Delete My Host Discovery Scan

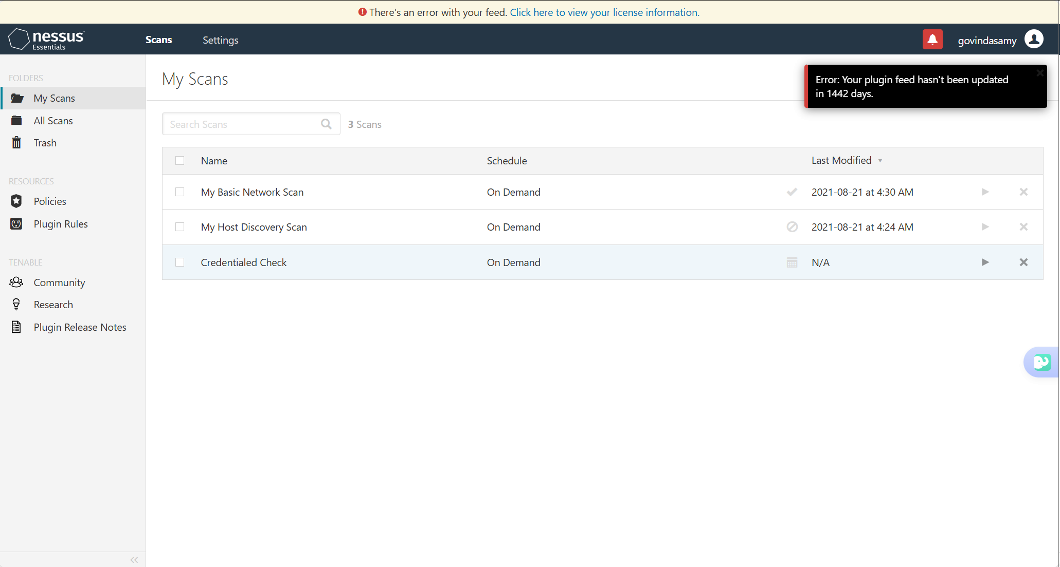pyautogui.click(x=1023, y=227)
